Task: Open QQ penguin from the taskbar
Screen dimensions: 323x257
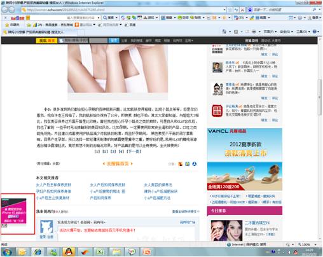Action: 69,252
